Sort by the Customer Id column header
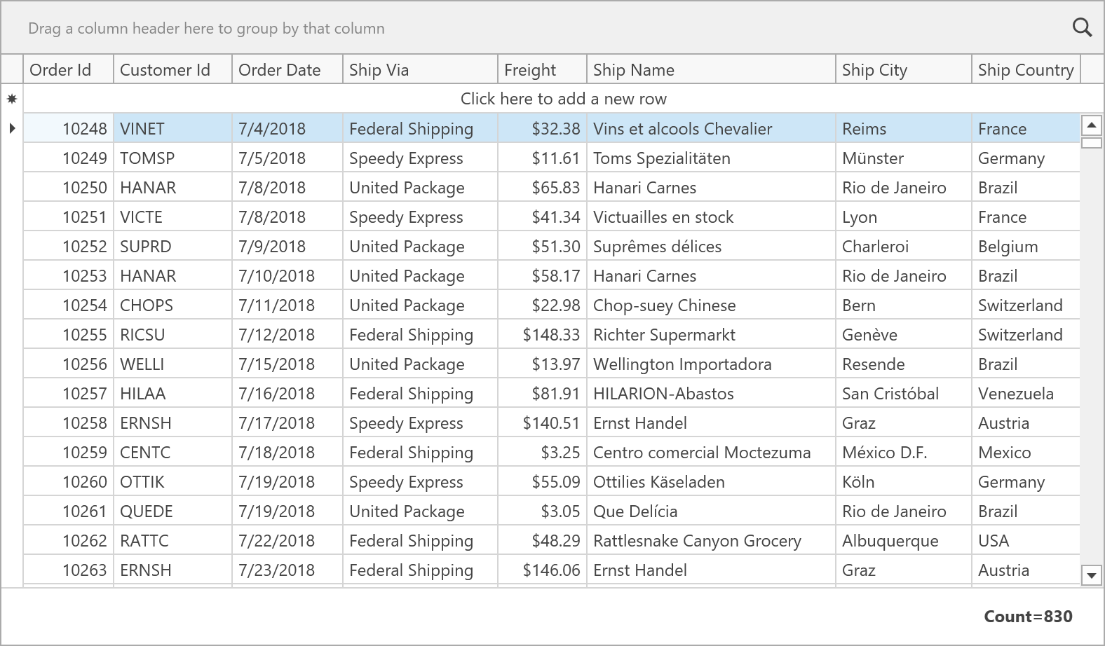This screenshot has width=1105, height=646. coord(172,70)
